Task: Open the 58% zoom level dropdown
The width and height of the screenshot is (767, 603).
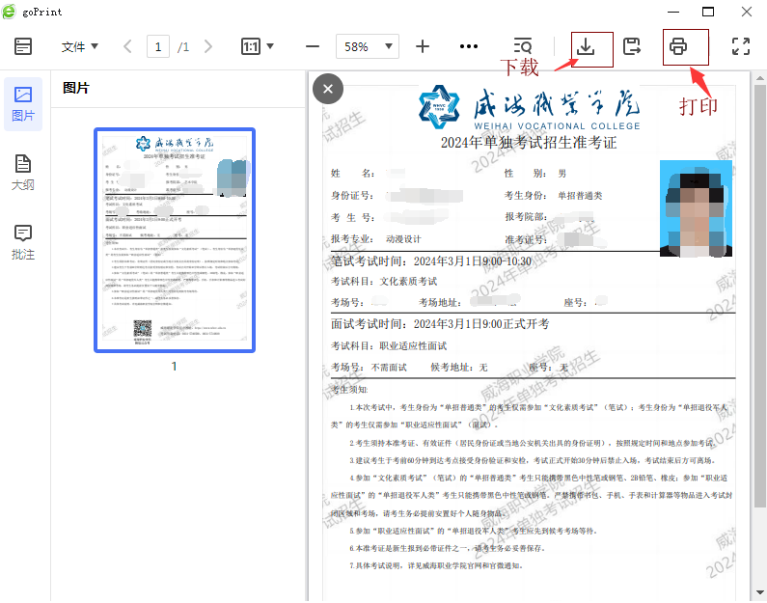Action: click(367, 46)
